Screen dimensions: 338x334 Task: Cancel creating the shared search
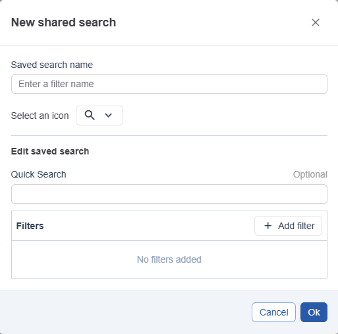coord(273,312)
